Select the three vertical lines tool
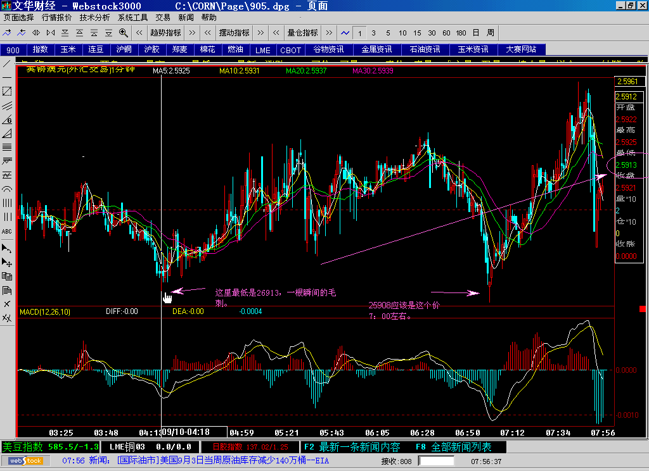Viewport: 649px width, 471px height. pos(6,217)
